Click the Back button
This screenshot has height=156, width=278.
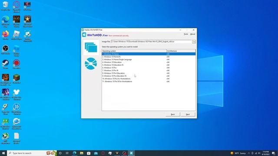pos(173,114)
